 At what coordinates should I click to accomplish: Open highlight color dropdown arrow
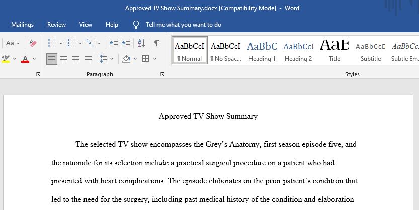(15, 59)
